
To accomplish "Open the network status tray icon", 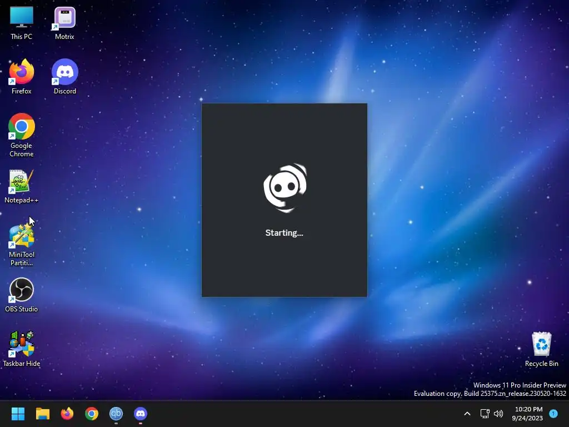I will coord(485,414).
